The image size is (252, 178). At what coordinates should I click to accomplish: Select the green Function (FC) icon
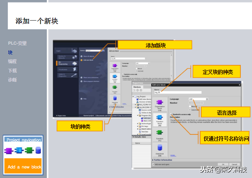coord(160,133)
